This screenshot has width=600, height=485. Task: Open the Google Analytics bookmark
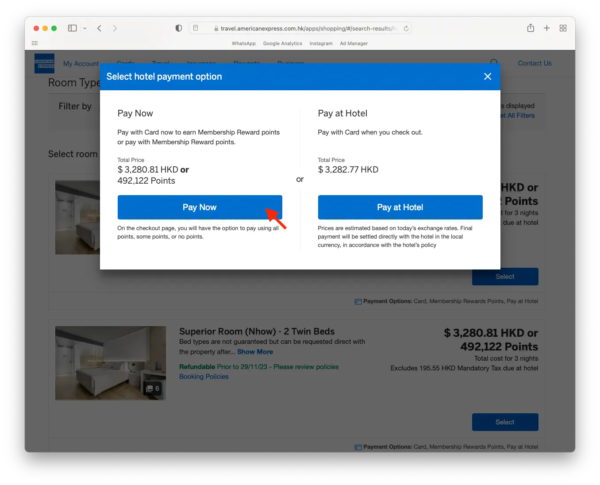pyautogui.click(x=283, y=43)
